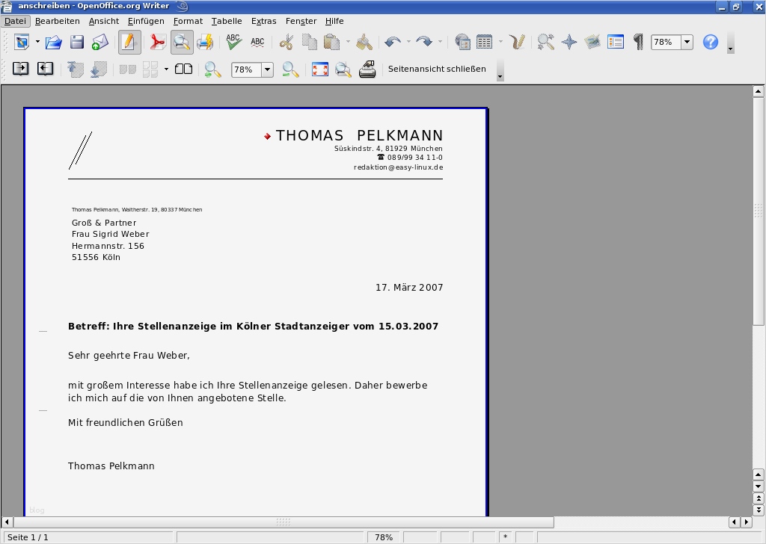
Task: Toggle AutoSpellcheck
Action: pyautogui.click(x=257, y=43)
